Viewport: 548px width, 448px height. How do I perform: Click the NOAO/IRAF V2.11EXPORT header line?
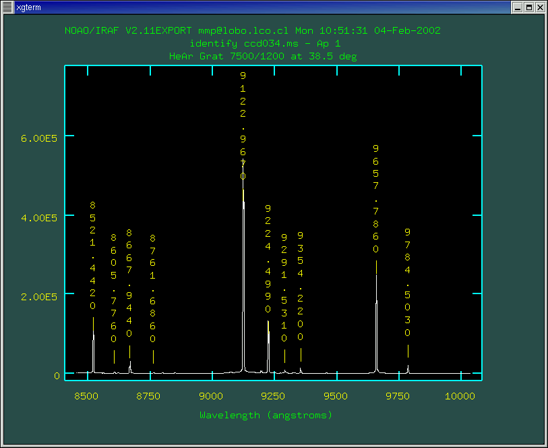pos(253,31)
